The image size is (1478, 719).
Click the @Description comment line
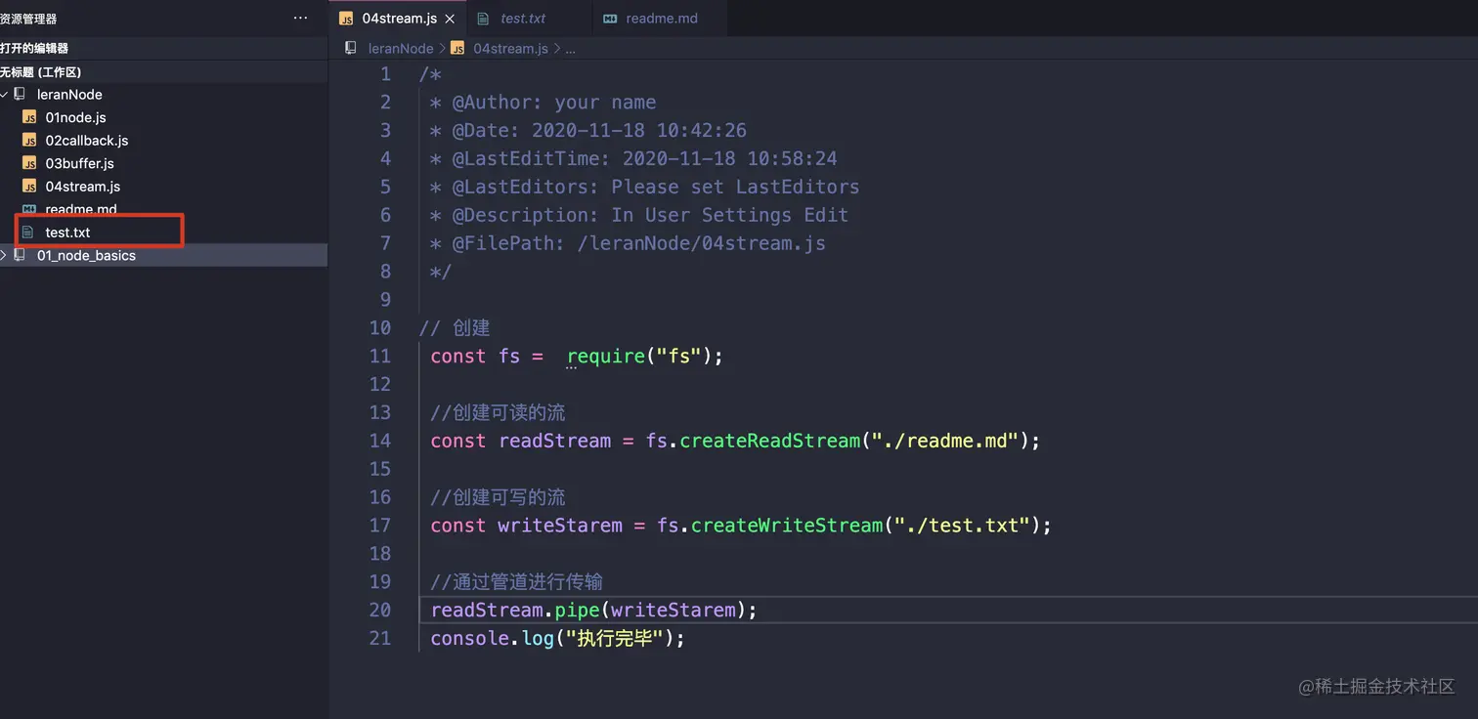(x=639, y=215)
